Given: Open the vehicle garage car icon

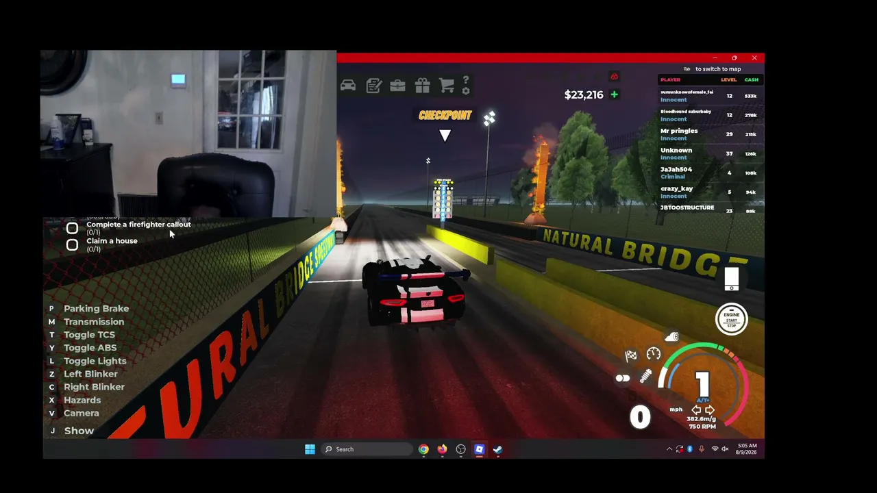Looking at the screenshot, I should (348, 86).
